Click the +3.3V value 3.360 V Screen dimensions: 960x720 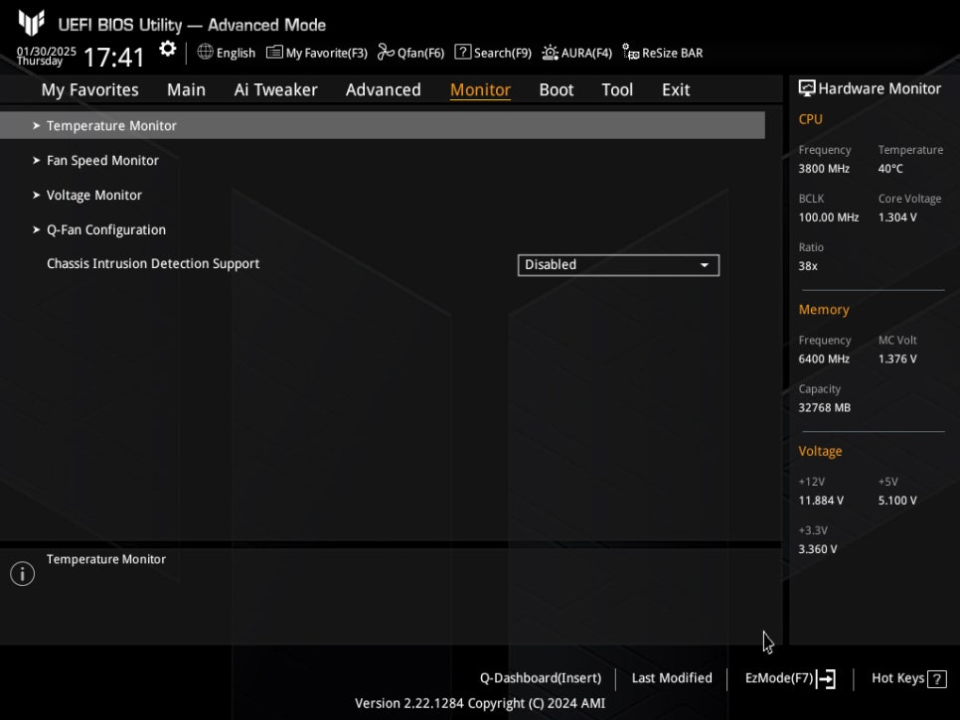818,549
